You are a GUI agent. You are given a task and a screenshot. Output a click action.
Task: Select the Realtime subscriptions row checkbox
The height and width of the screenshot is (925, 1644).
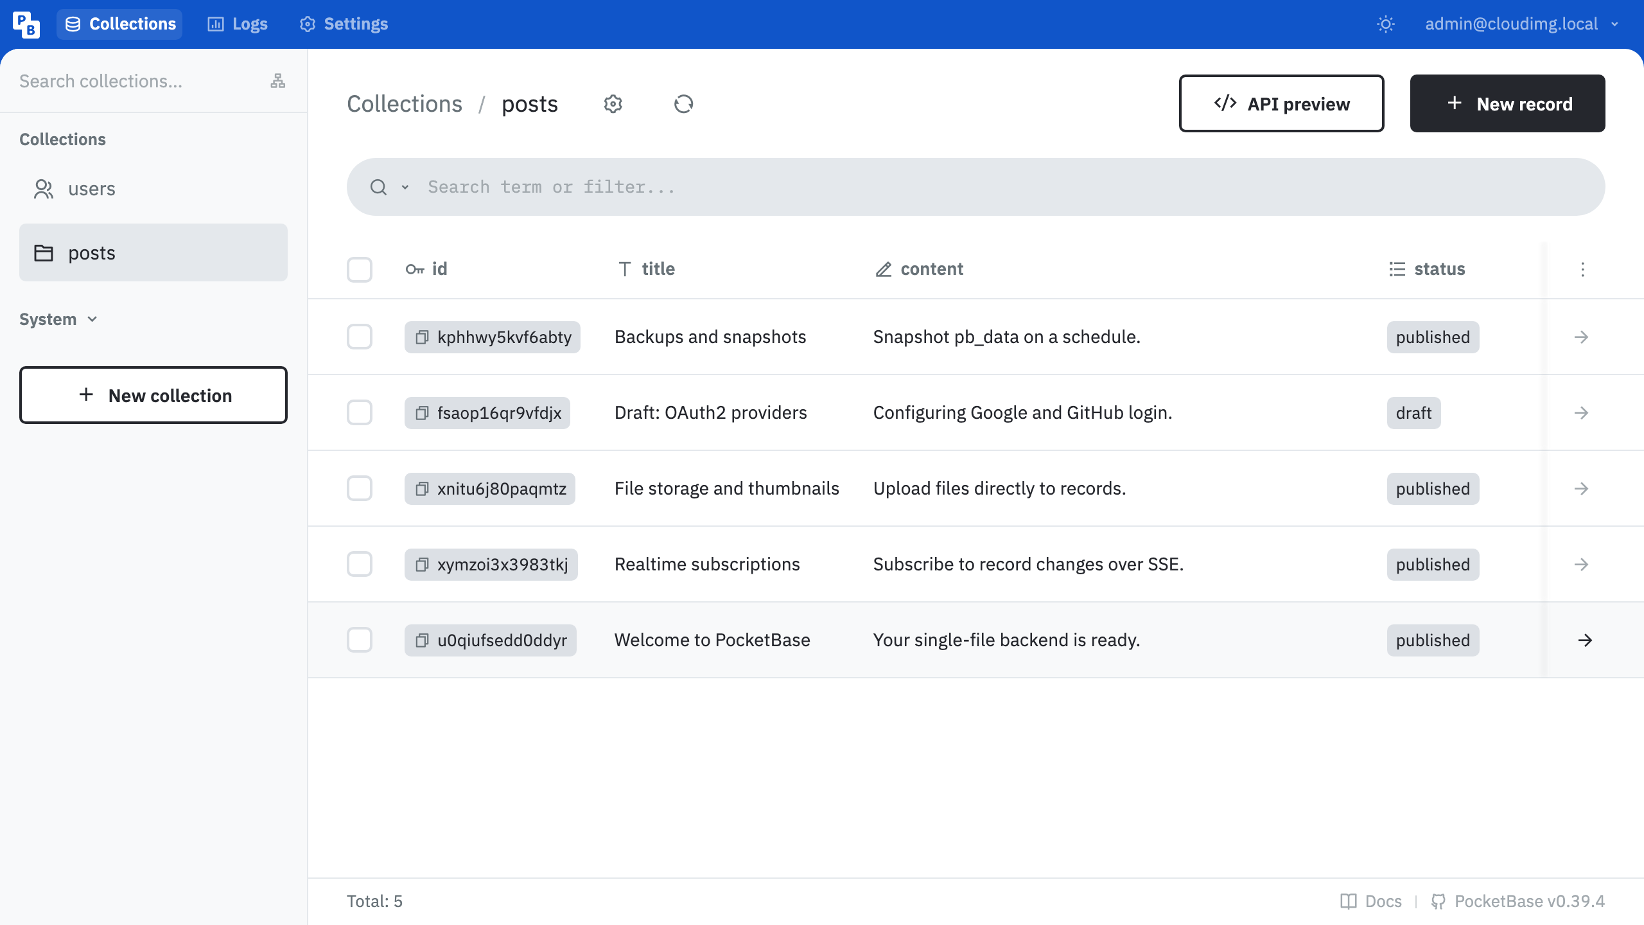(x=360, y=564)
